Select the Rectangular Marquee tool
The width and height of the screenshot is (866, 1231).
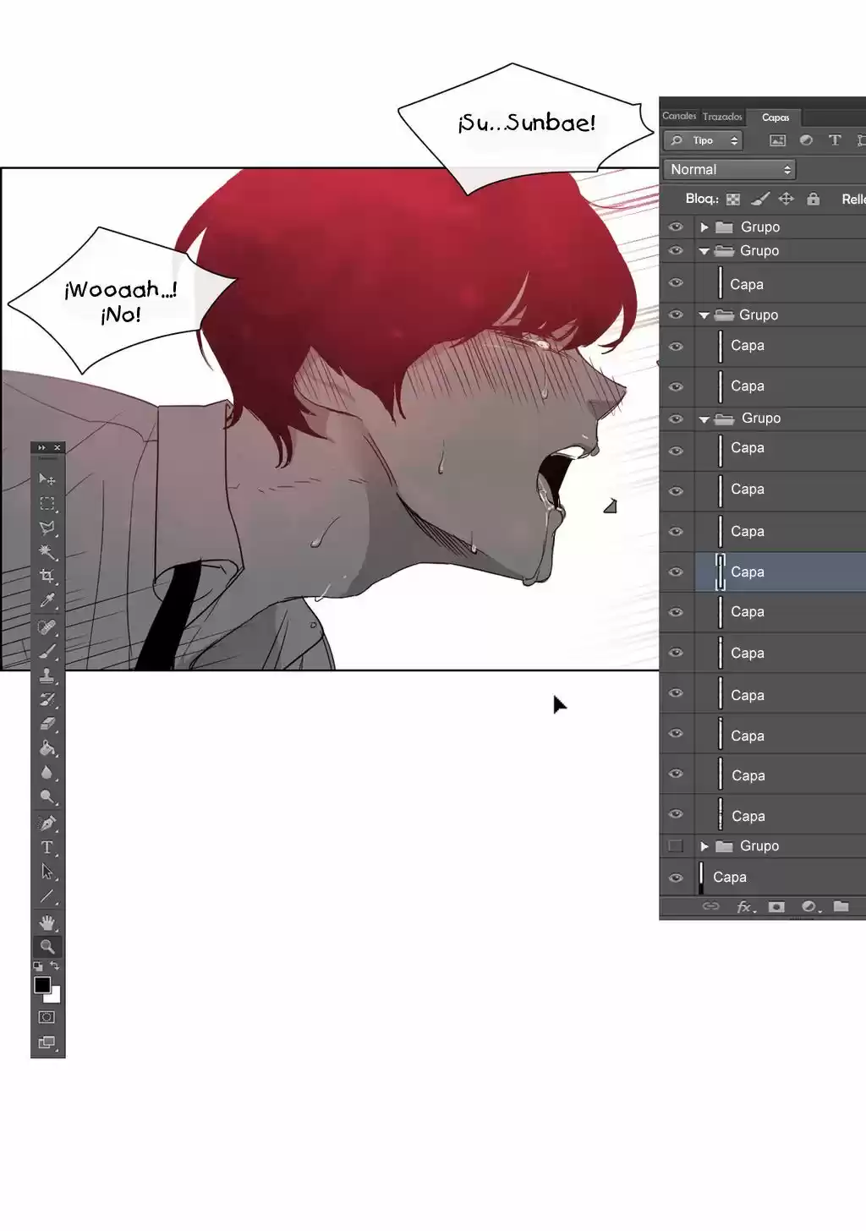tap(47, 504)
